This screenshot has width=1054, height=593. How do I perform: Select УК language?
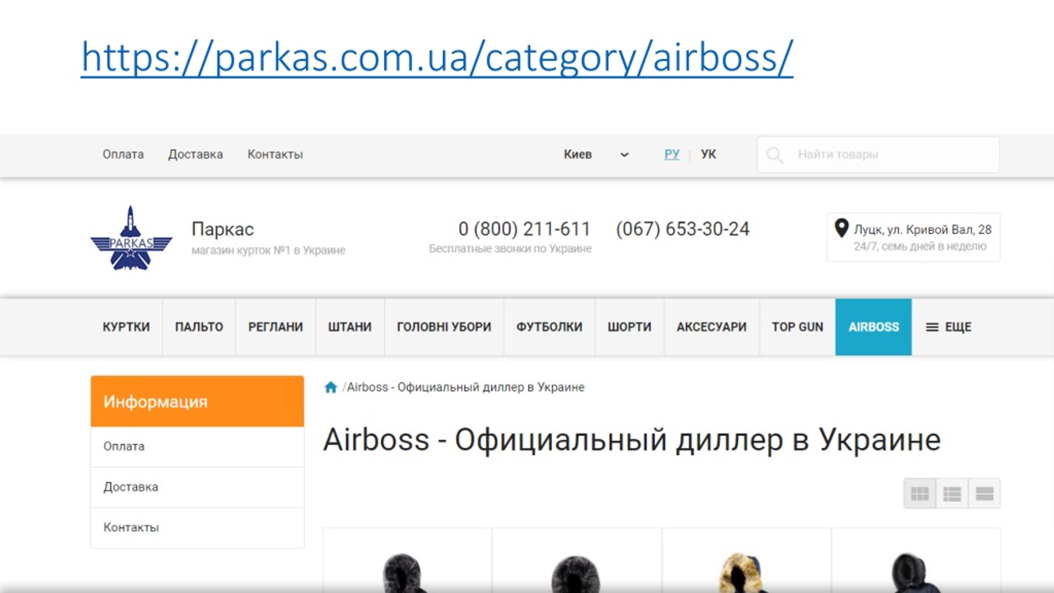(x=708, y=154)
